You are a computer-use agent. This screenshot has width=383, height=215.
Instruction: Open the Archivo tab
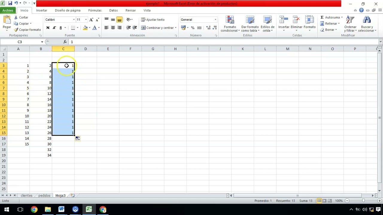8,10
